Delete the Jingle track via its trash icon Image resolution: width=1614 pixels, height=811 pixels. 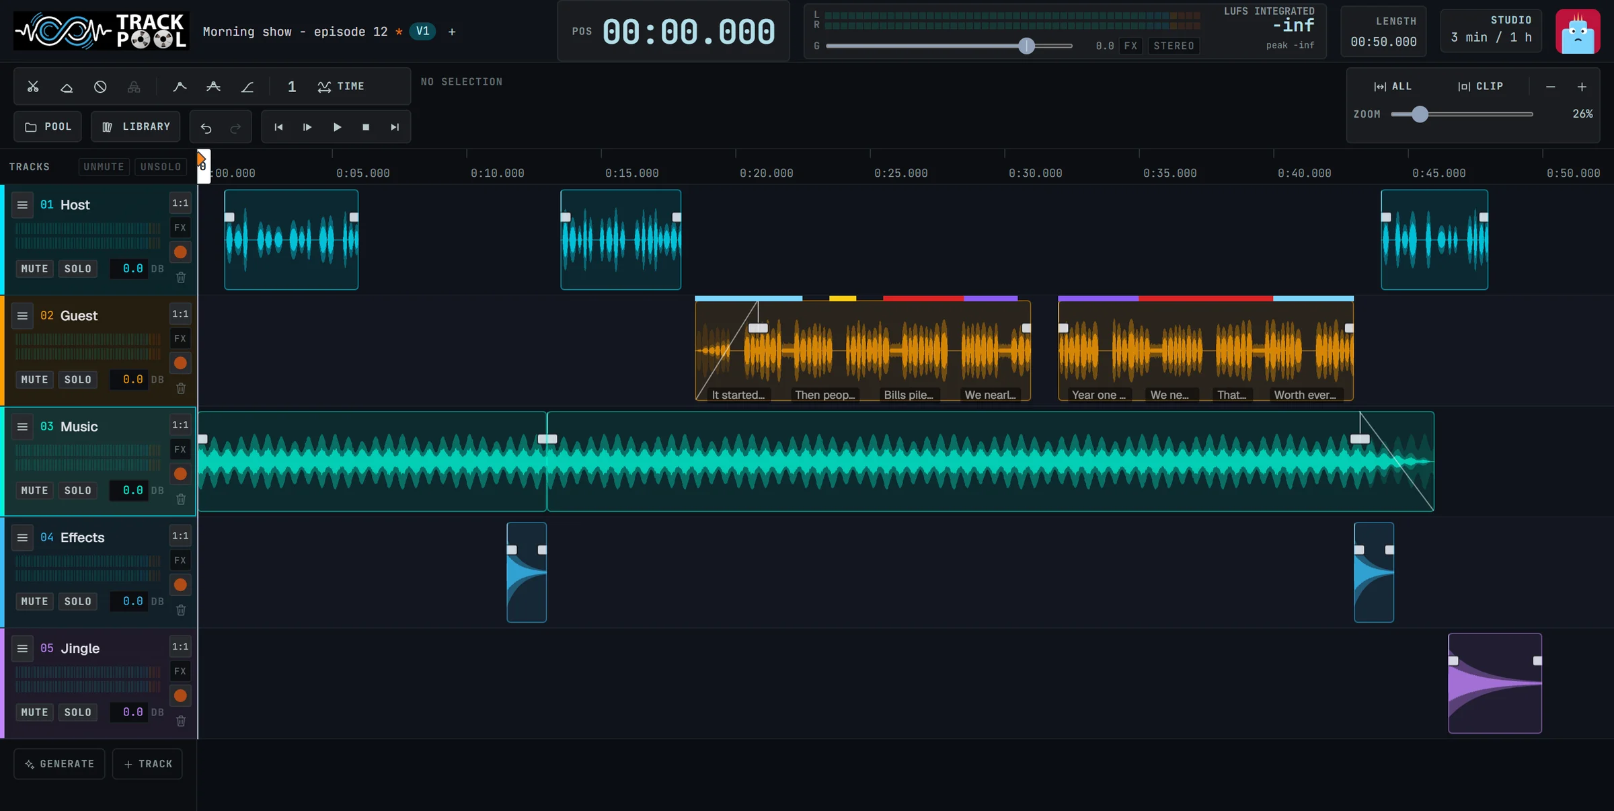181,721
